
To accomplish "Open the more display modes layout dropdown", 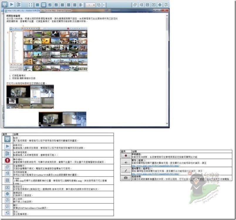I will point(81,5).
